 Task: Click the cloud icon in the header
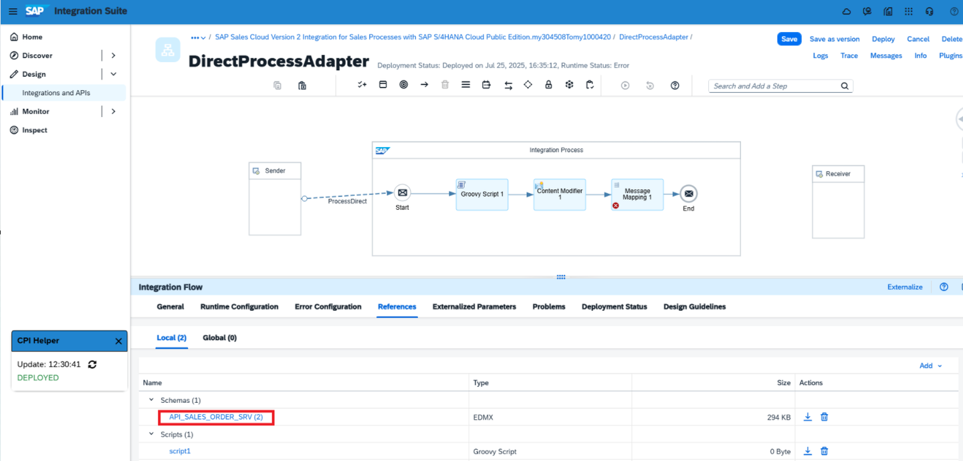pos(847,11)
